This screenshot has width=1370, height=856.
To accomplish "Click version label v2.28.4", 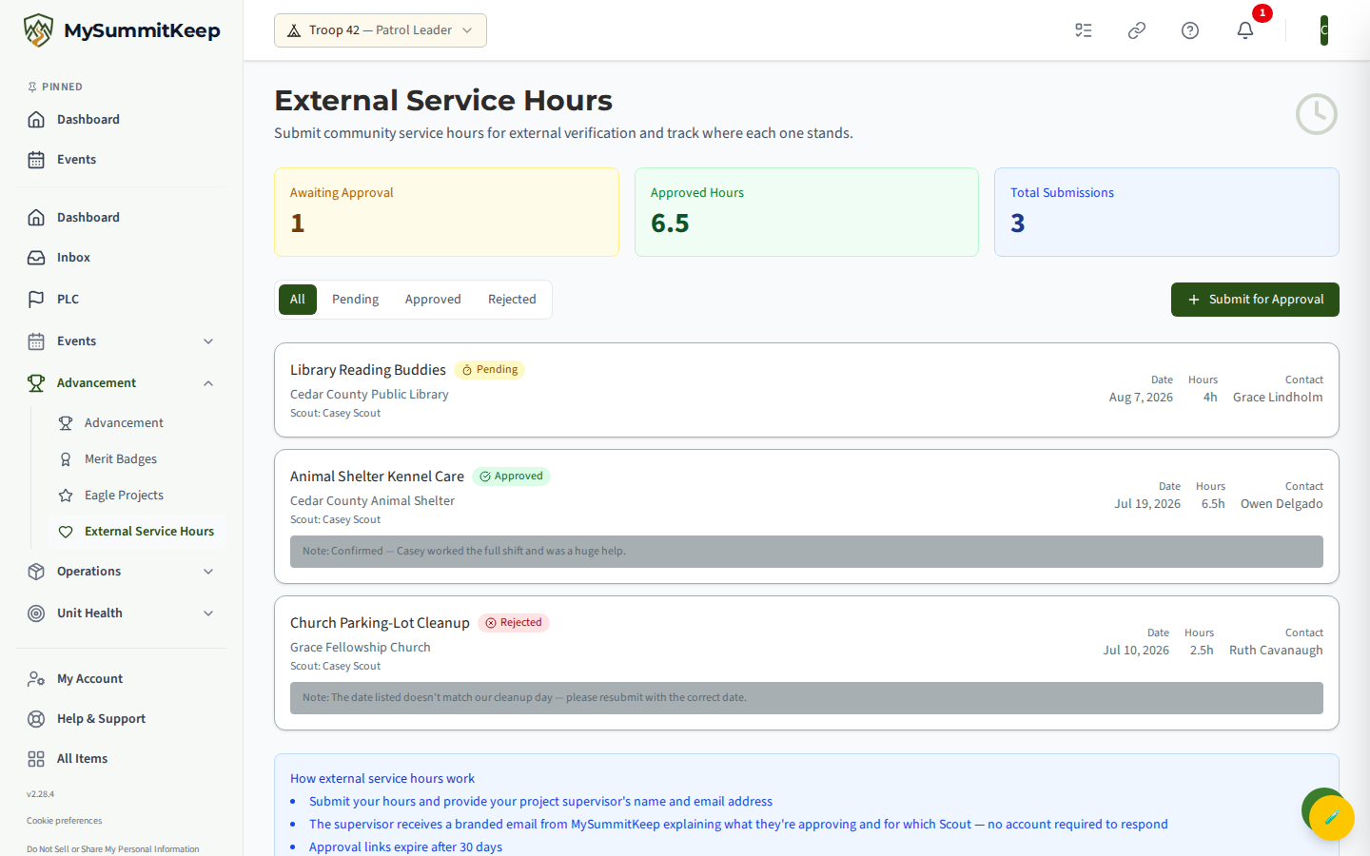I will [40, 793].
